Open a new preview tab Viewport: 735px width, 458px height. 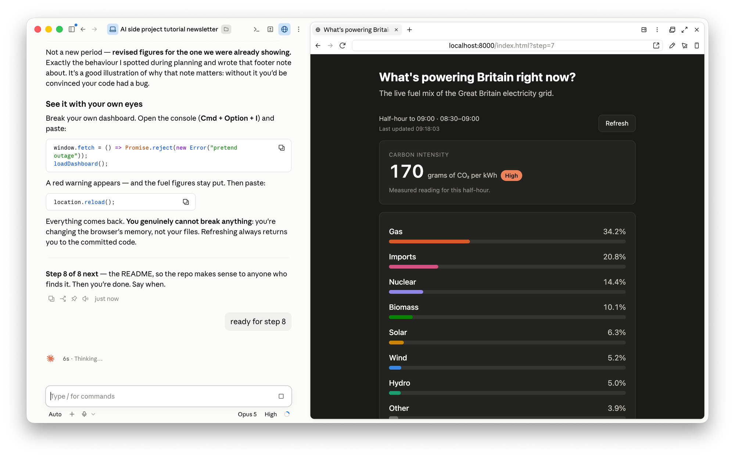pyautogui.click(x=409, y=30)
